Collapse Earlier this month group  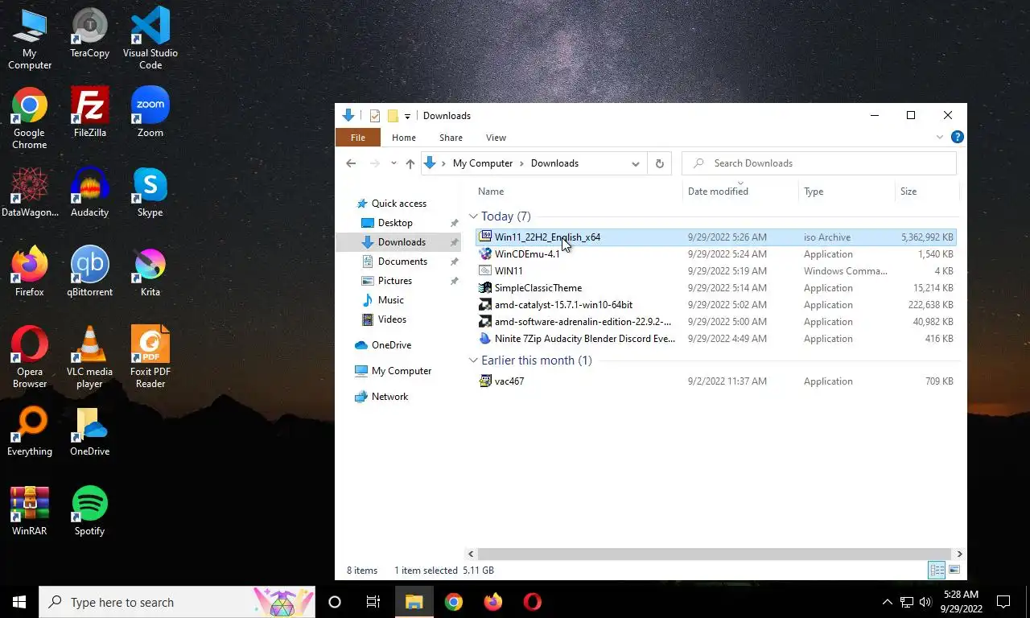pyautogui.click(x=474, y=360)
